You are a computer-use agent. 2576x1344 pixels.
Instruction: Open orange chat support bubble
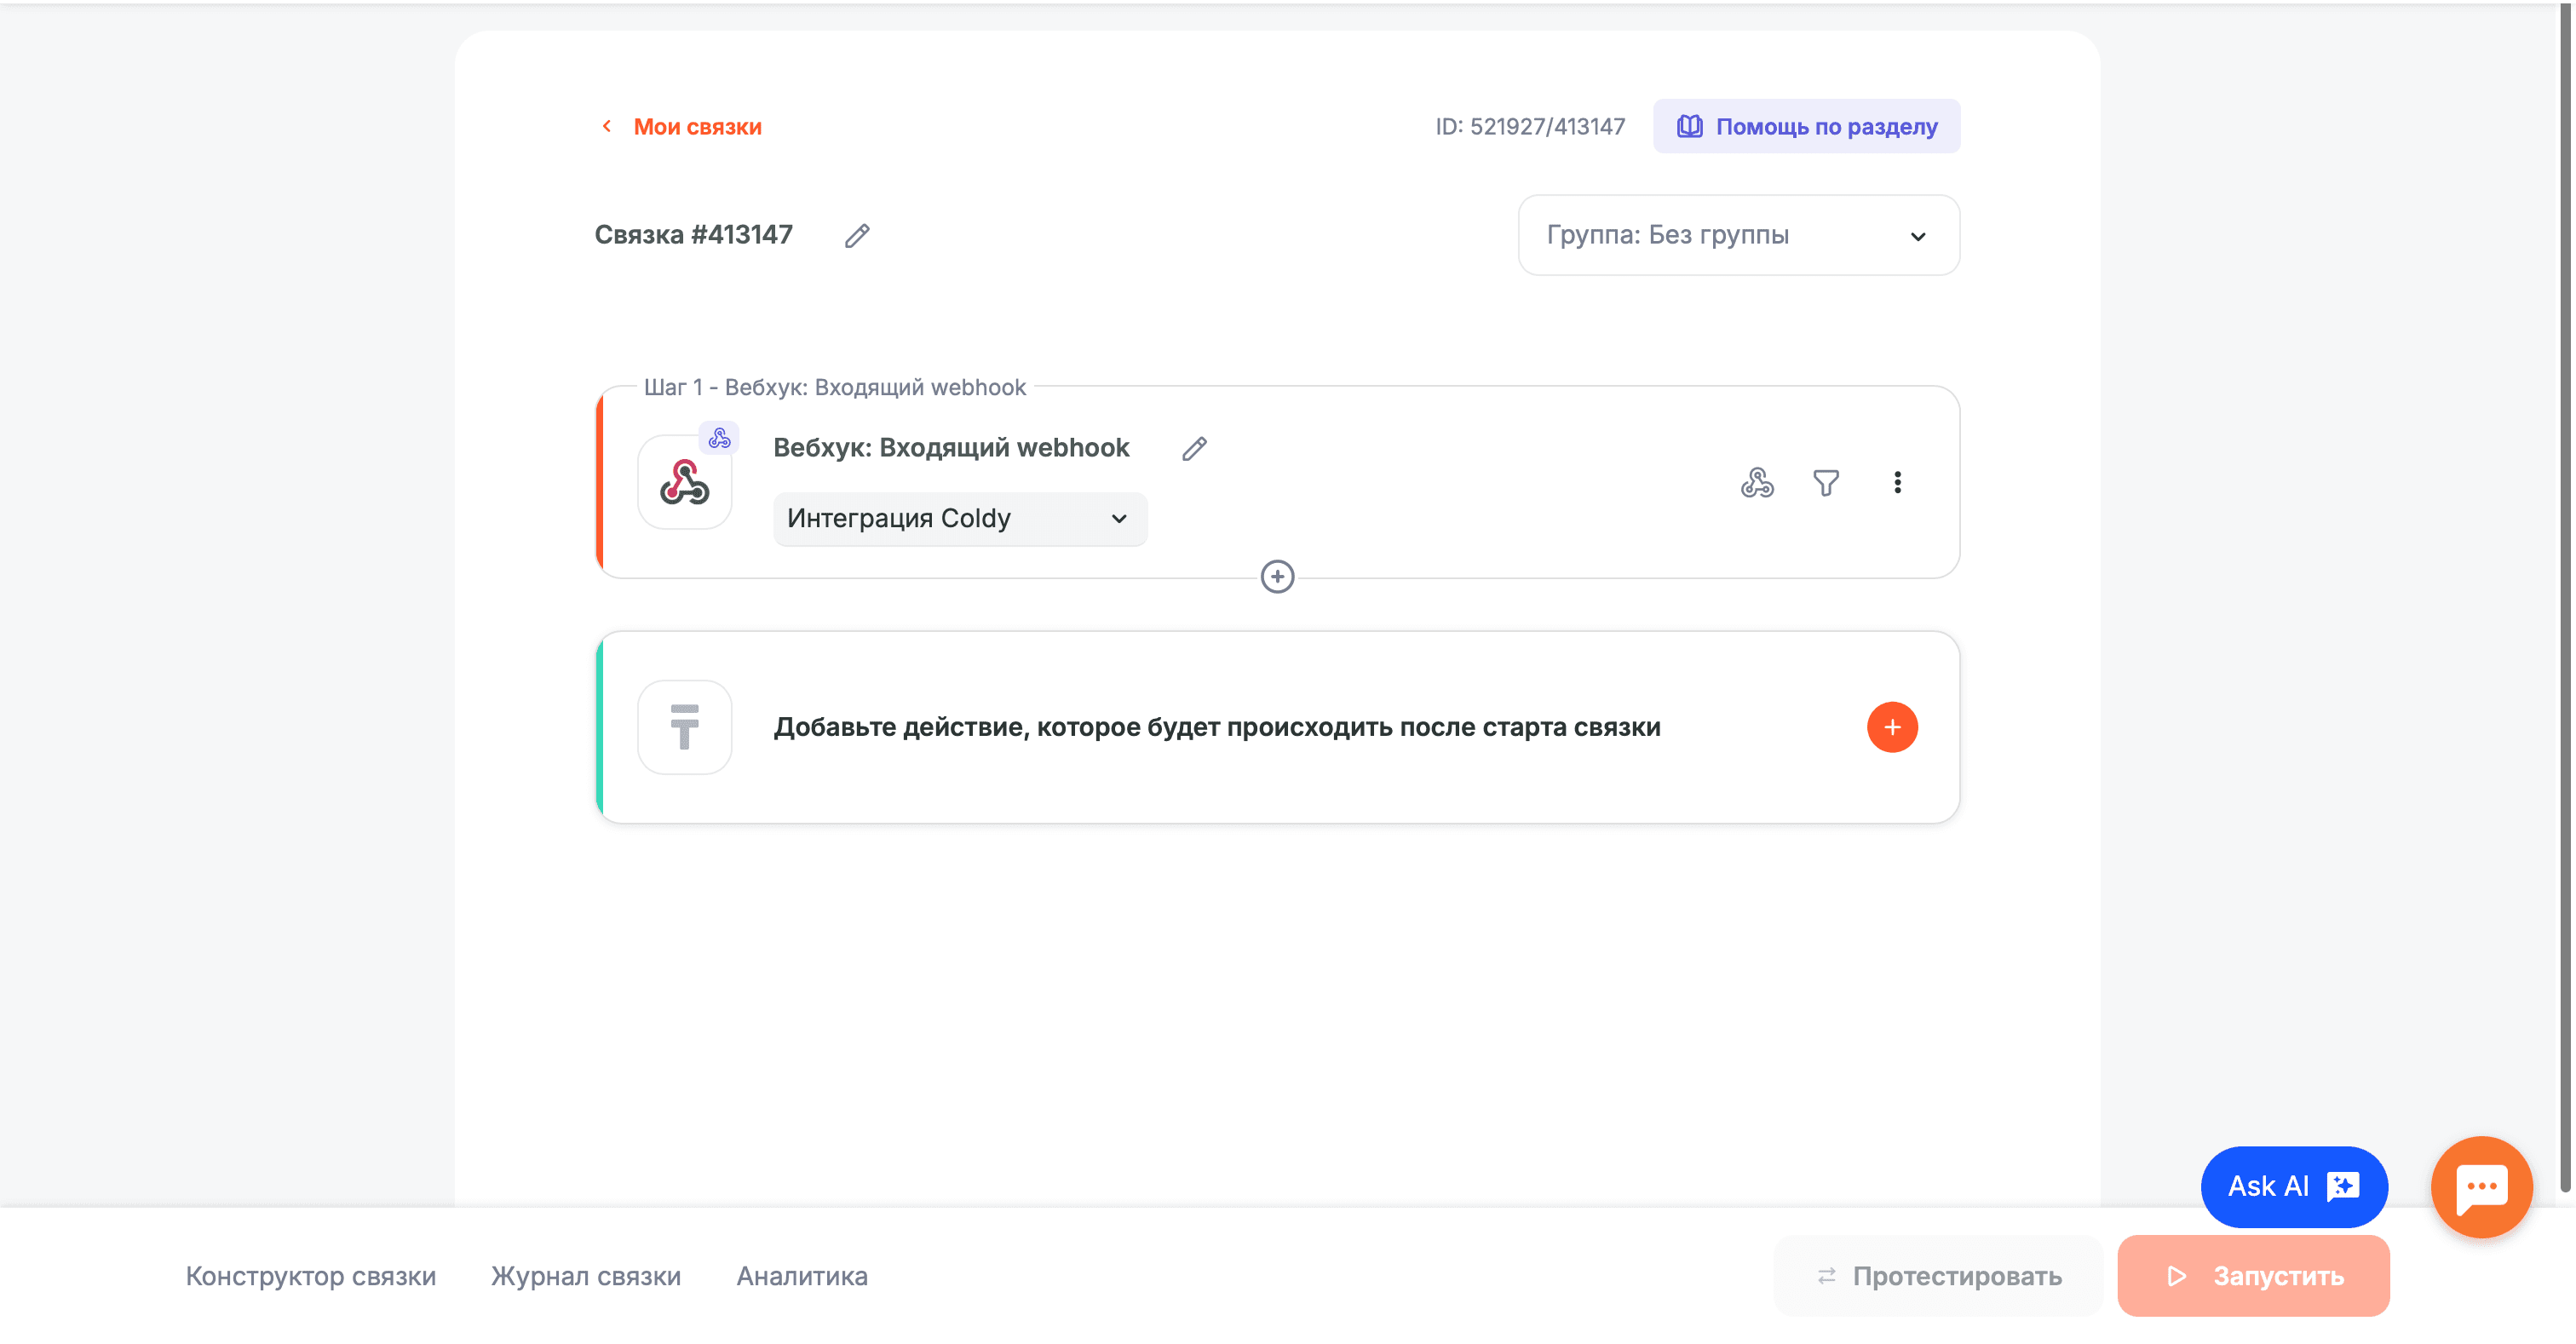click(2481, 1187)
